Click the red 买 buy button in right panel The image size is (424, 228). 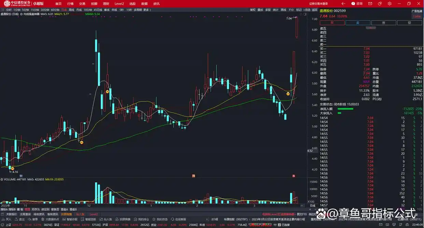tap(332, 22)
